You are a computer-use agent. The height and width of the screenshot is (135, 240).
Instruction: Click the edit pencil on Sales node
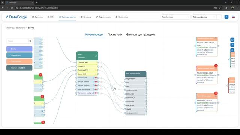[x=96, y=56]
